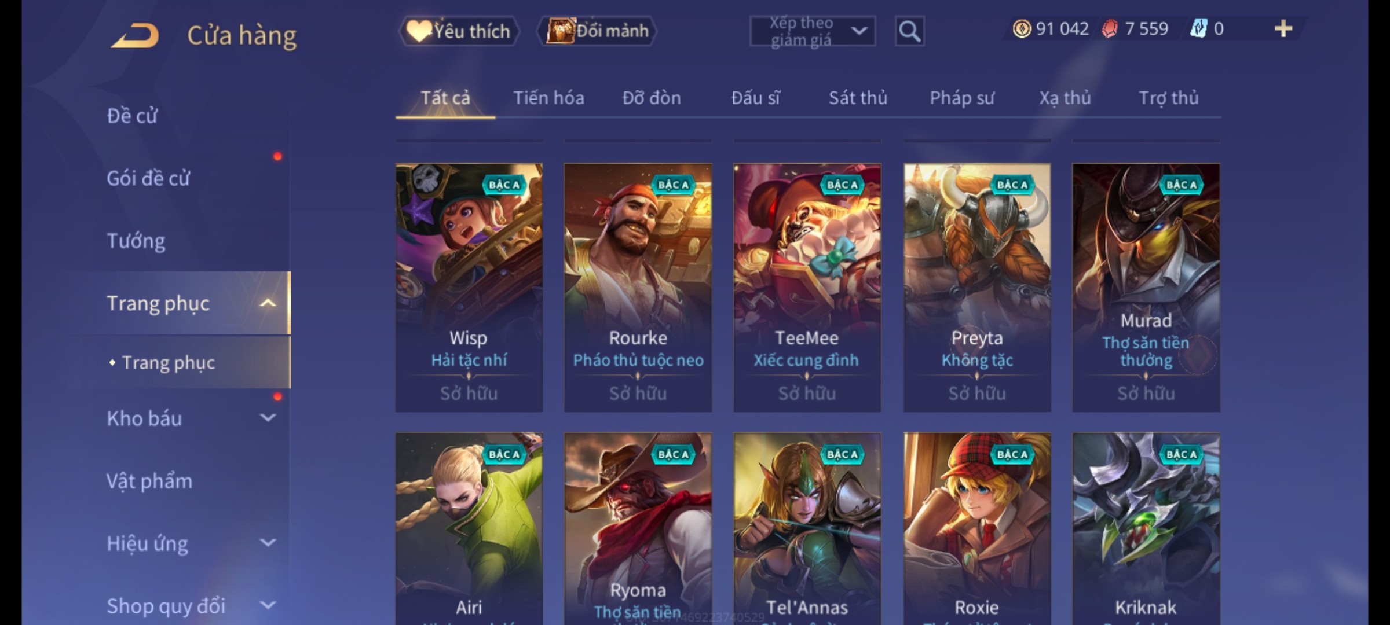Click the plus icon to add currency

1283,29
